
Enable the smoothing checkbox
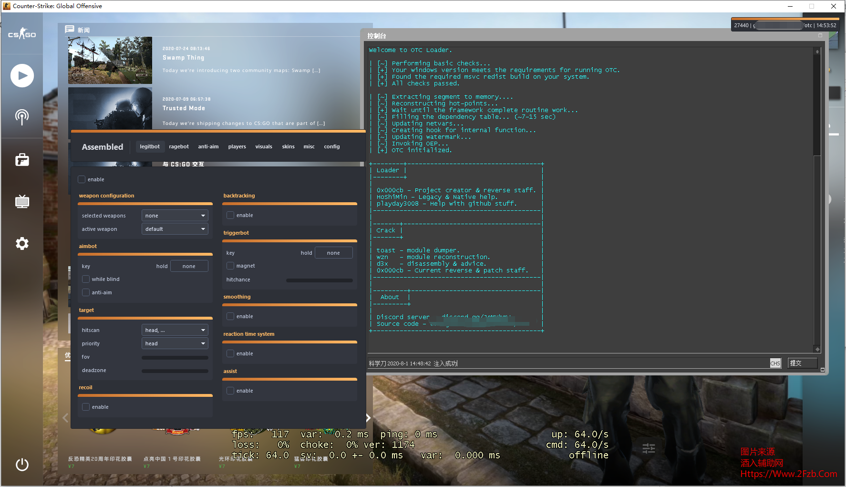coord(230,316)
